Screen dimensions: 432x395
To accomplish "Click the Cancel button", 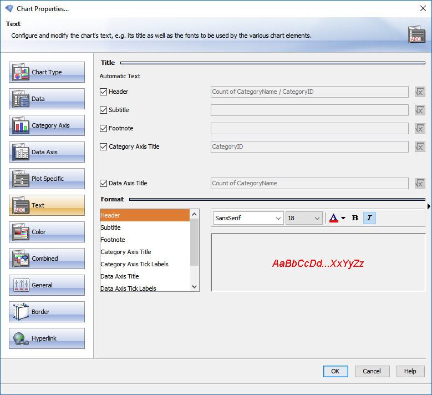I will coord(372,371).
